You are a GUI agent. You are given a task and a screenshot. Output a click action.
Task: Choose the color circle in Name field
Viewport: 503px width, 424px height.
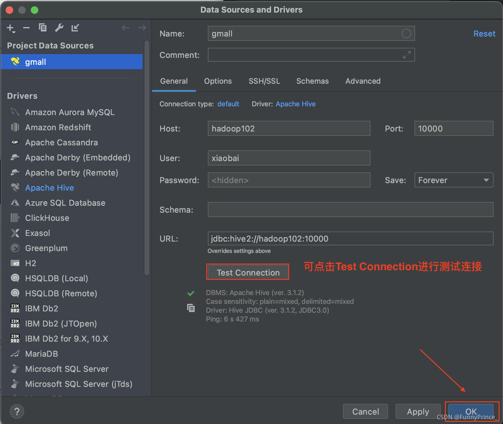[406, 34]
